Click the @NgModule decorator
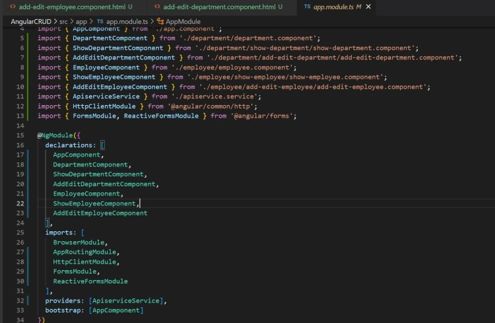Screen dimensions: 495x323 (x=55, y=135)
